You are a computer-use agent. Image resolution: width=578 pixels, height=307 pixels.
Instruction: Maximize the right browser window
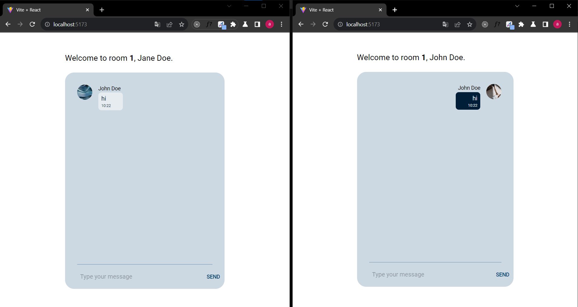point(552,6)
